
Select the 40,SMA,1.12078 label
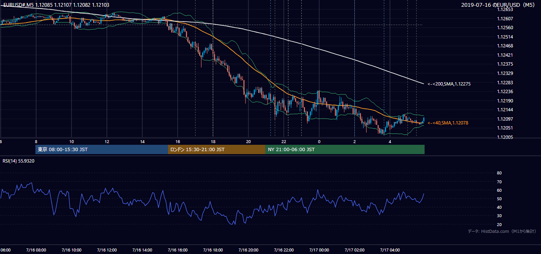click(x=448, y=123)
